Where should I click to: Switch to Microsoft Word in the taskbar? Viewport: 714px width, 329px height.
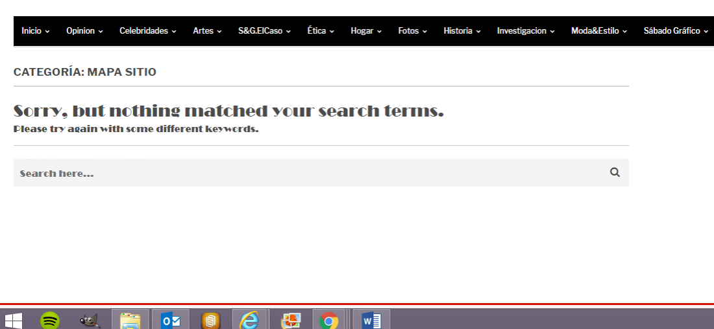point(371,321)
